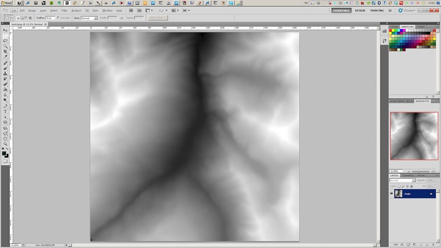The height and width of the screenshot is (248, 441).
Task: Switch to the Paths tab
Action: tap(421, 175)
